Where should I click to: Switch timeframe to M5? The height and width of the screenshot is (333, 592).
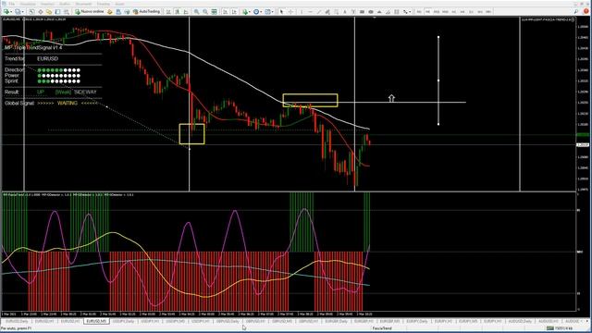click(x=427, y=12)
